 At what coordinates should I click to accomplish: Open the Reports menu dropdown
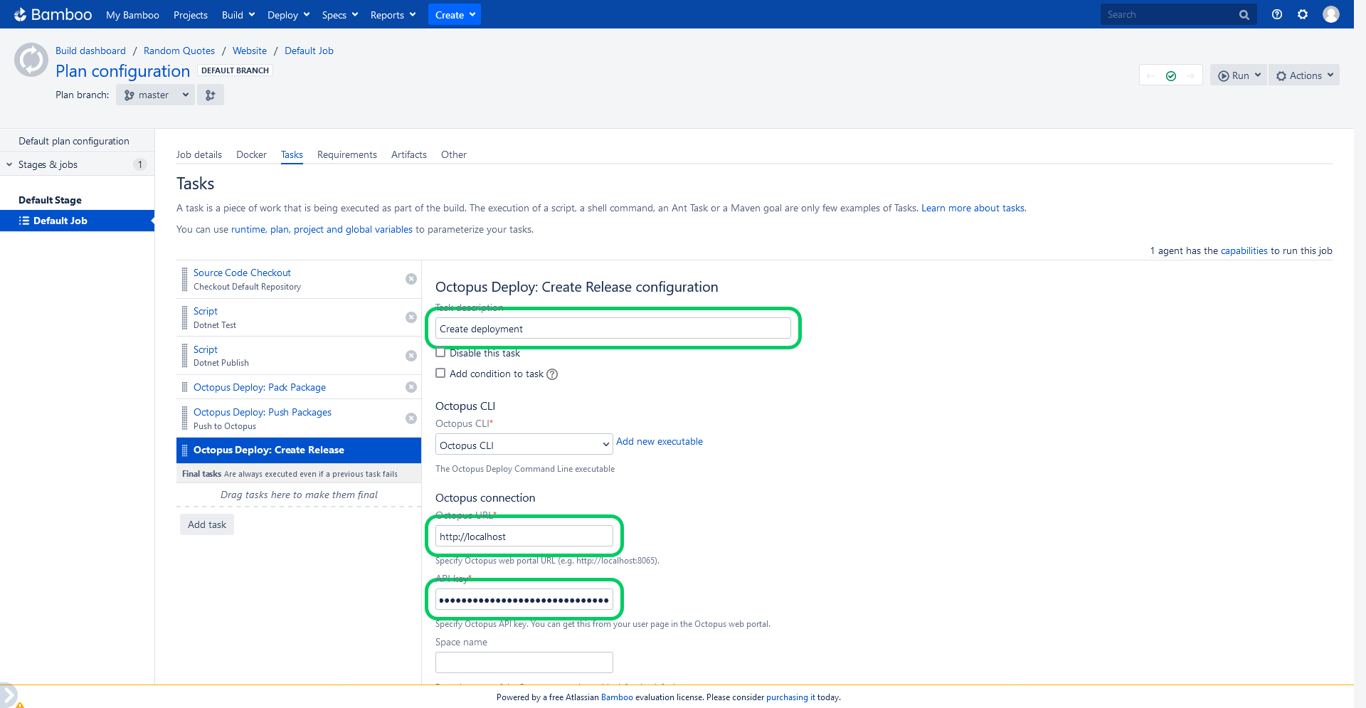coord(393,15)
